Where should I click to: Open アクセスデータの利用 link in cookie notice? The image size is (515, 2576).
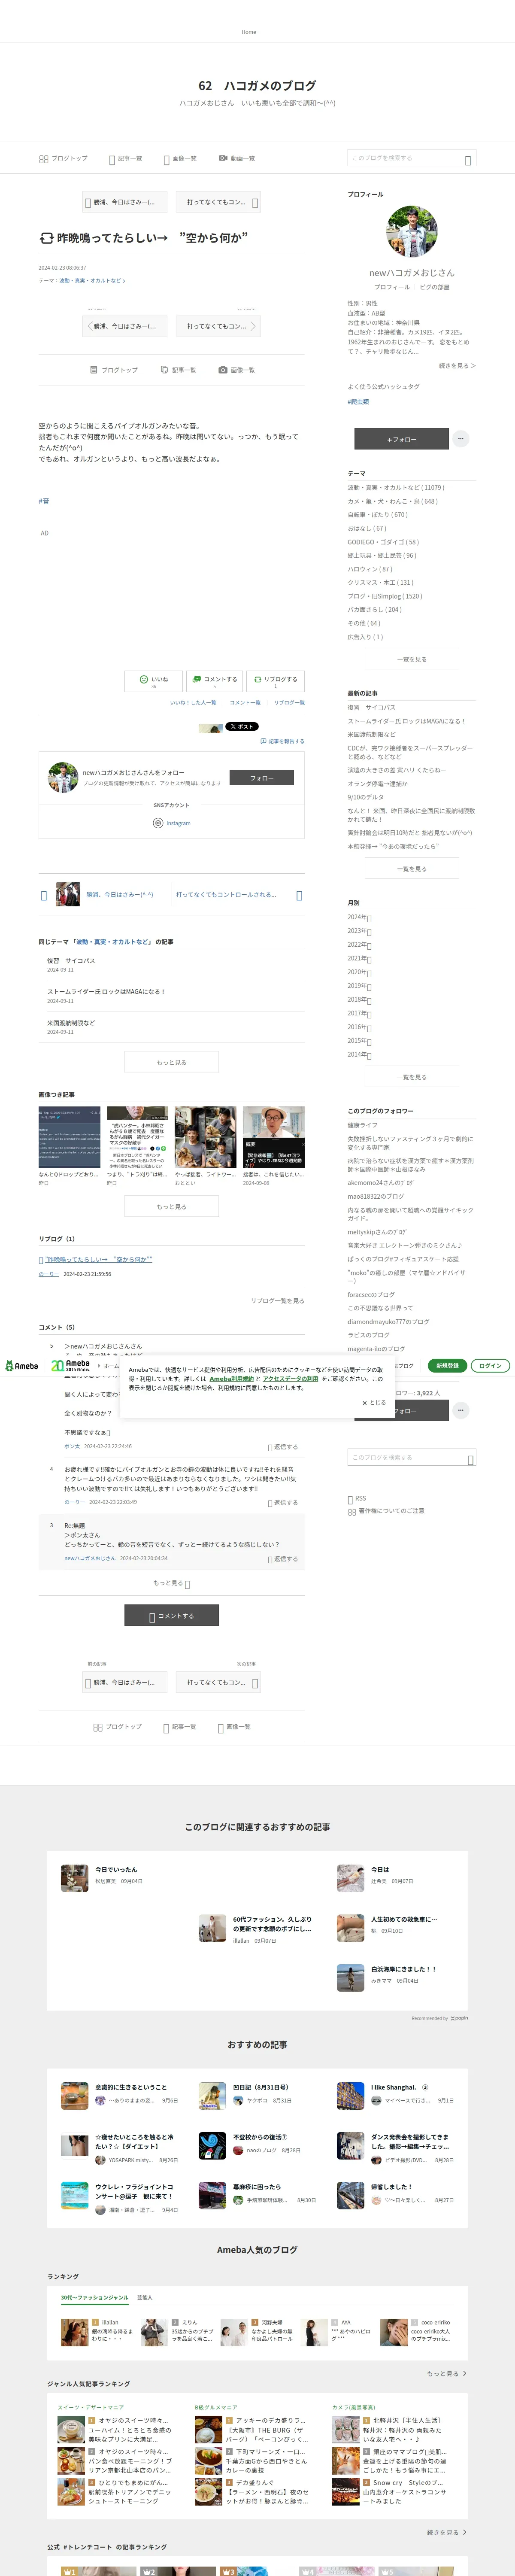pos(290,1379)
